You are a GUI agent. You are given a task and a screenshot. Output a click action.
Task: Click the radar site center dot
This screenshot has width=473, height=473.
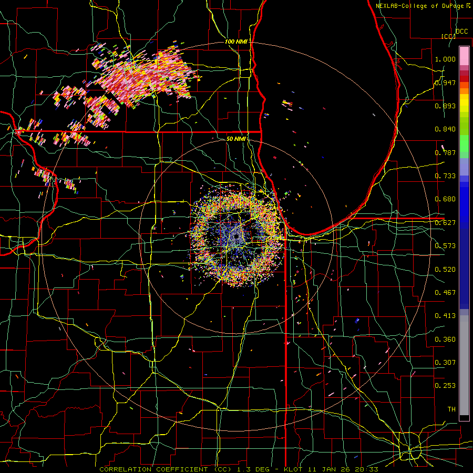pos(236,237)
